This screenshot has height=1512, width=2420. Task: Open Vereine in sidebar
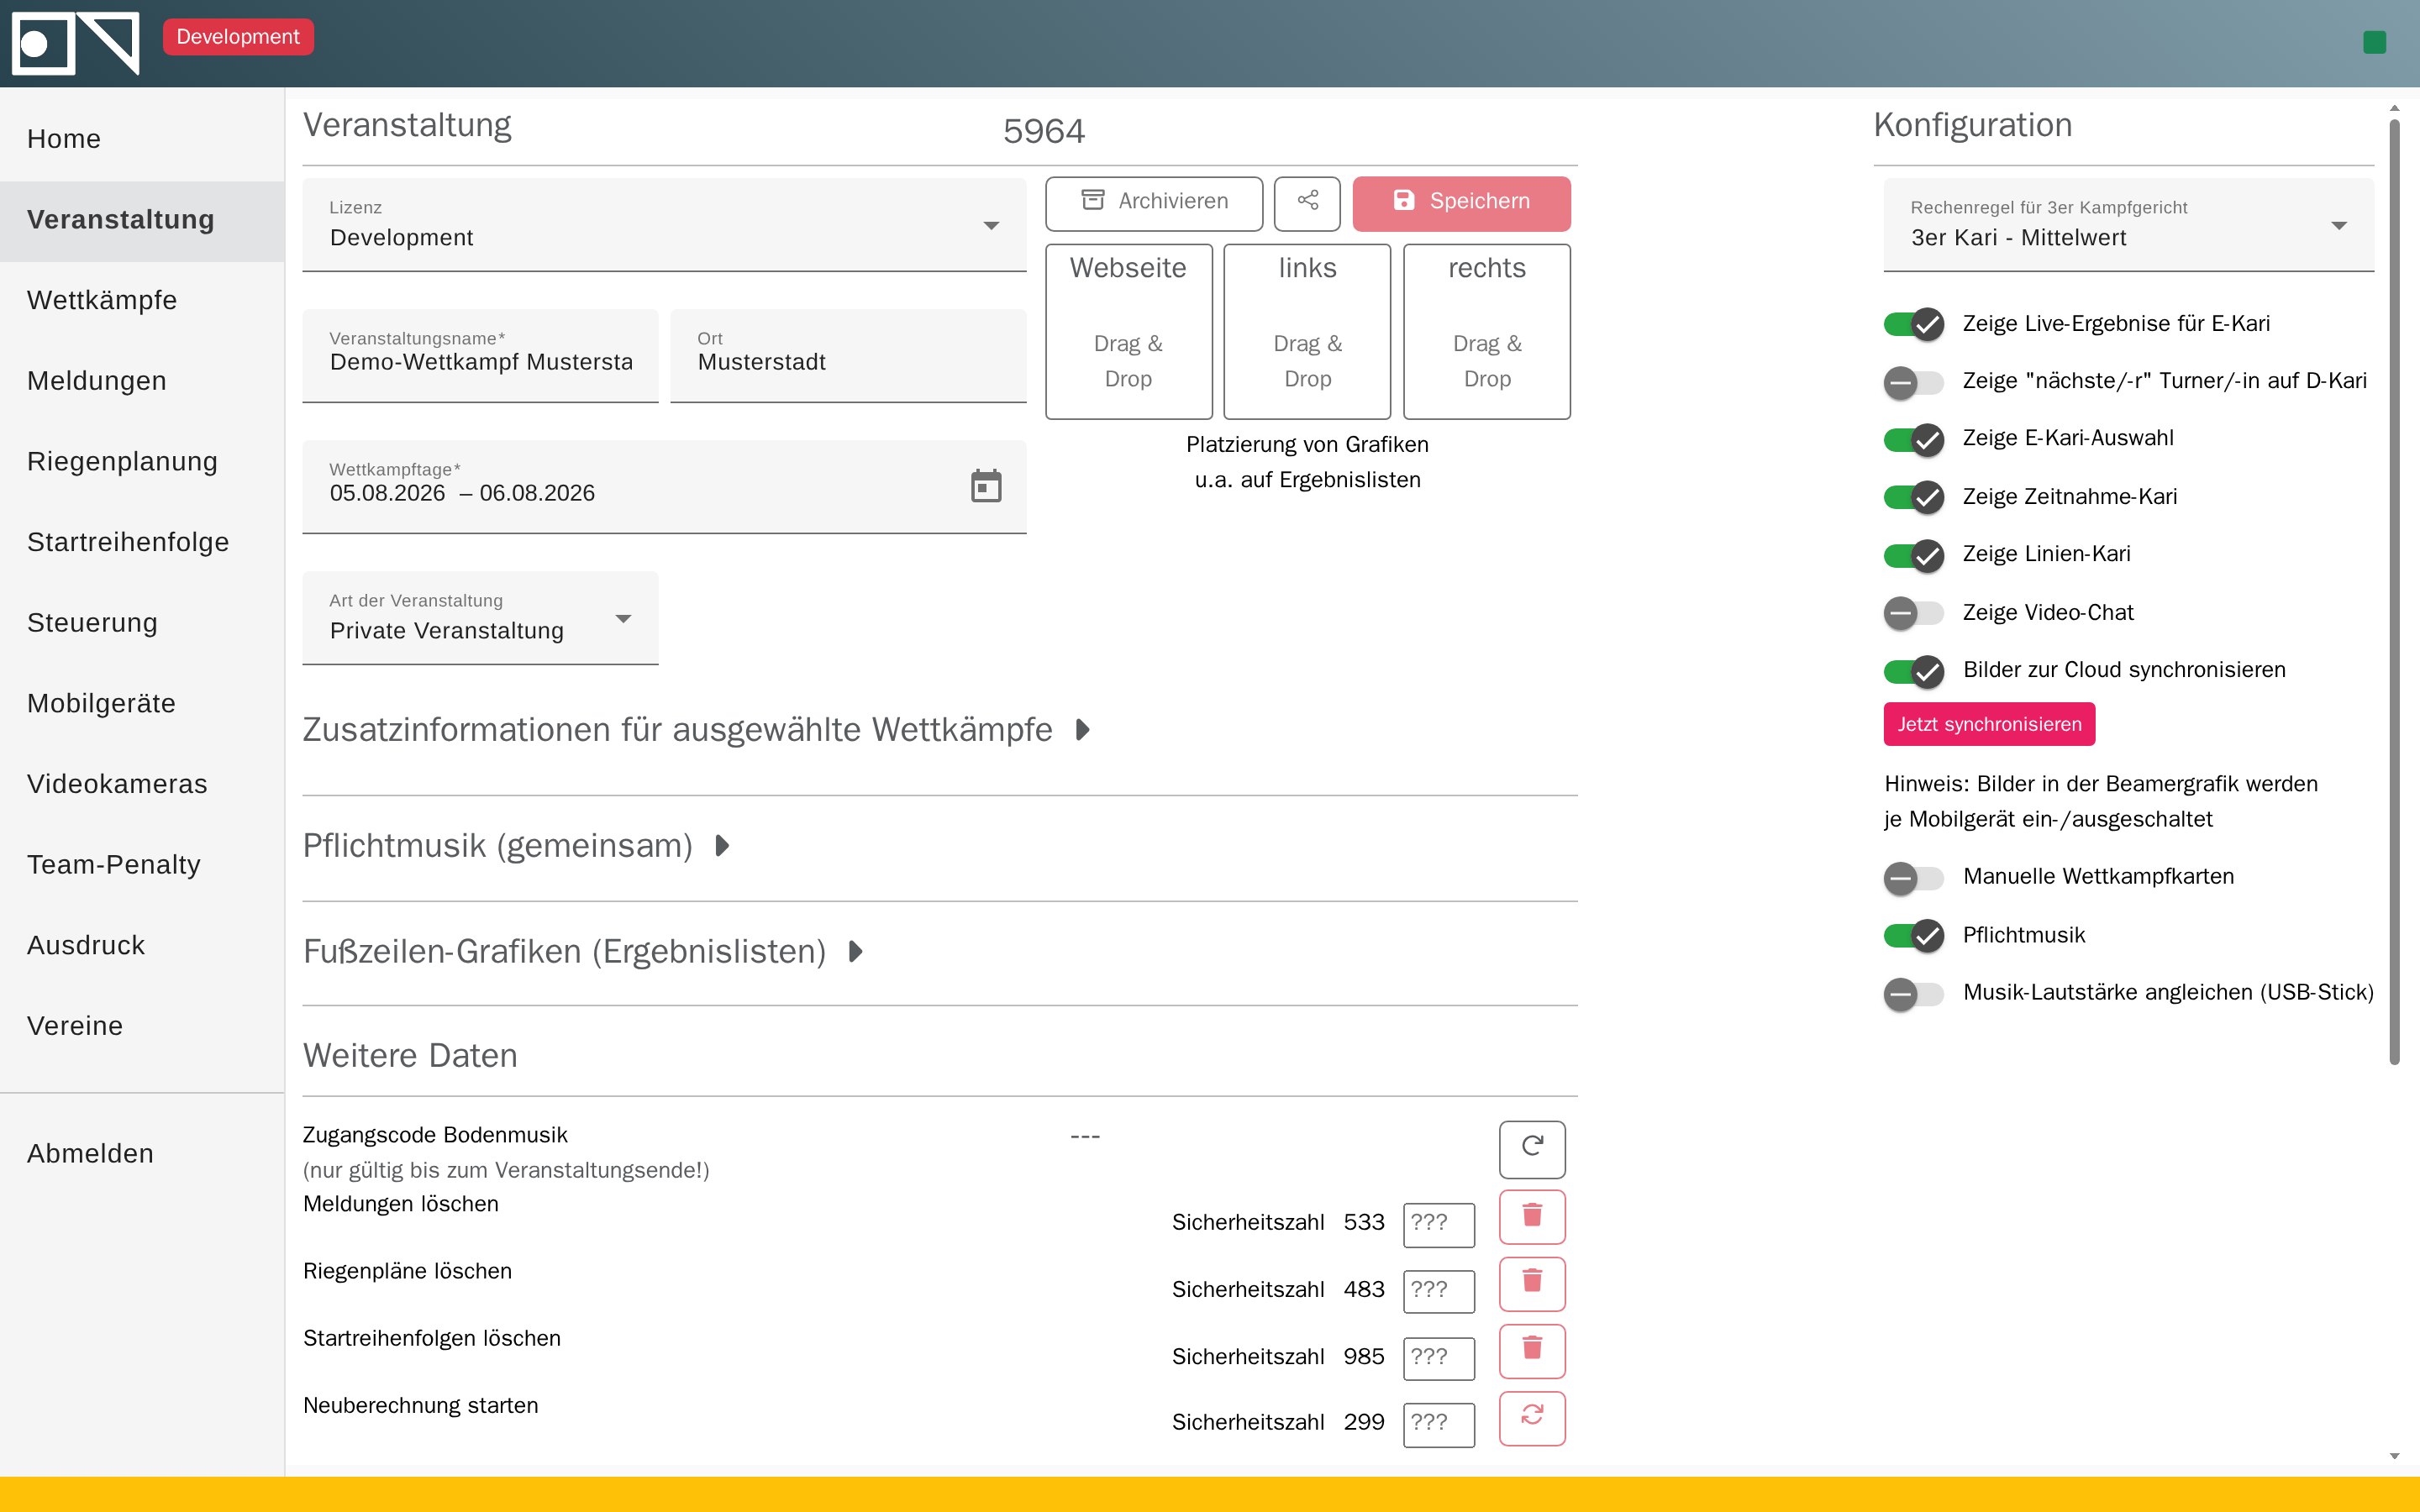[x=142, y=1026]
